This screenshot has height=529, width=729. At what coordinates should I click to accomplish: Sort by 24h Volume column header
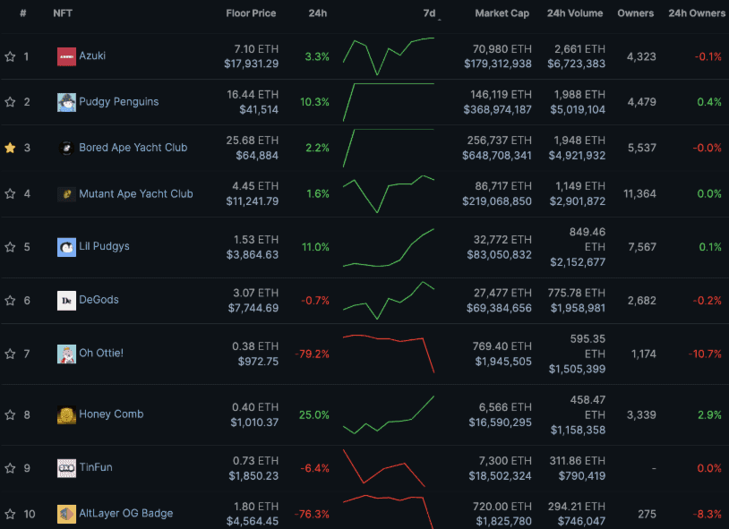(x=575, y=13)
